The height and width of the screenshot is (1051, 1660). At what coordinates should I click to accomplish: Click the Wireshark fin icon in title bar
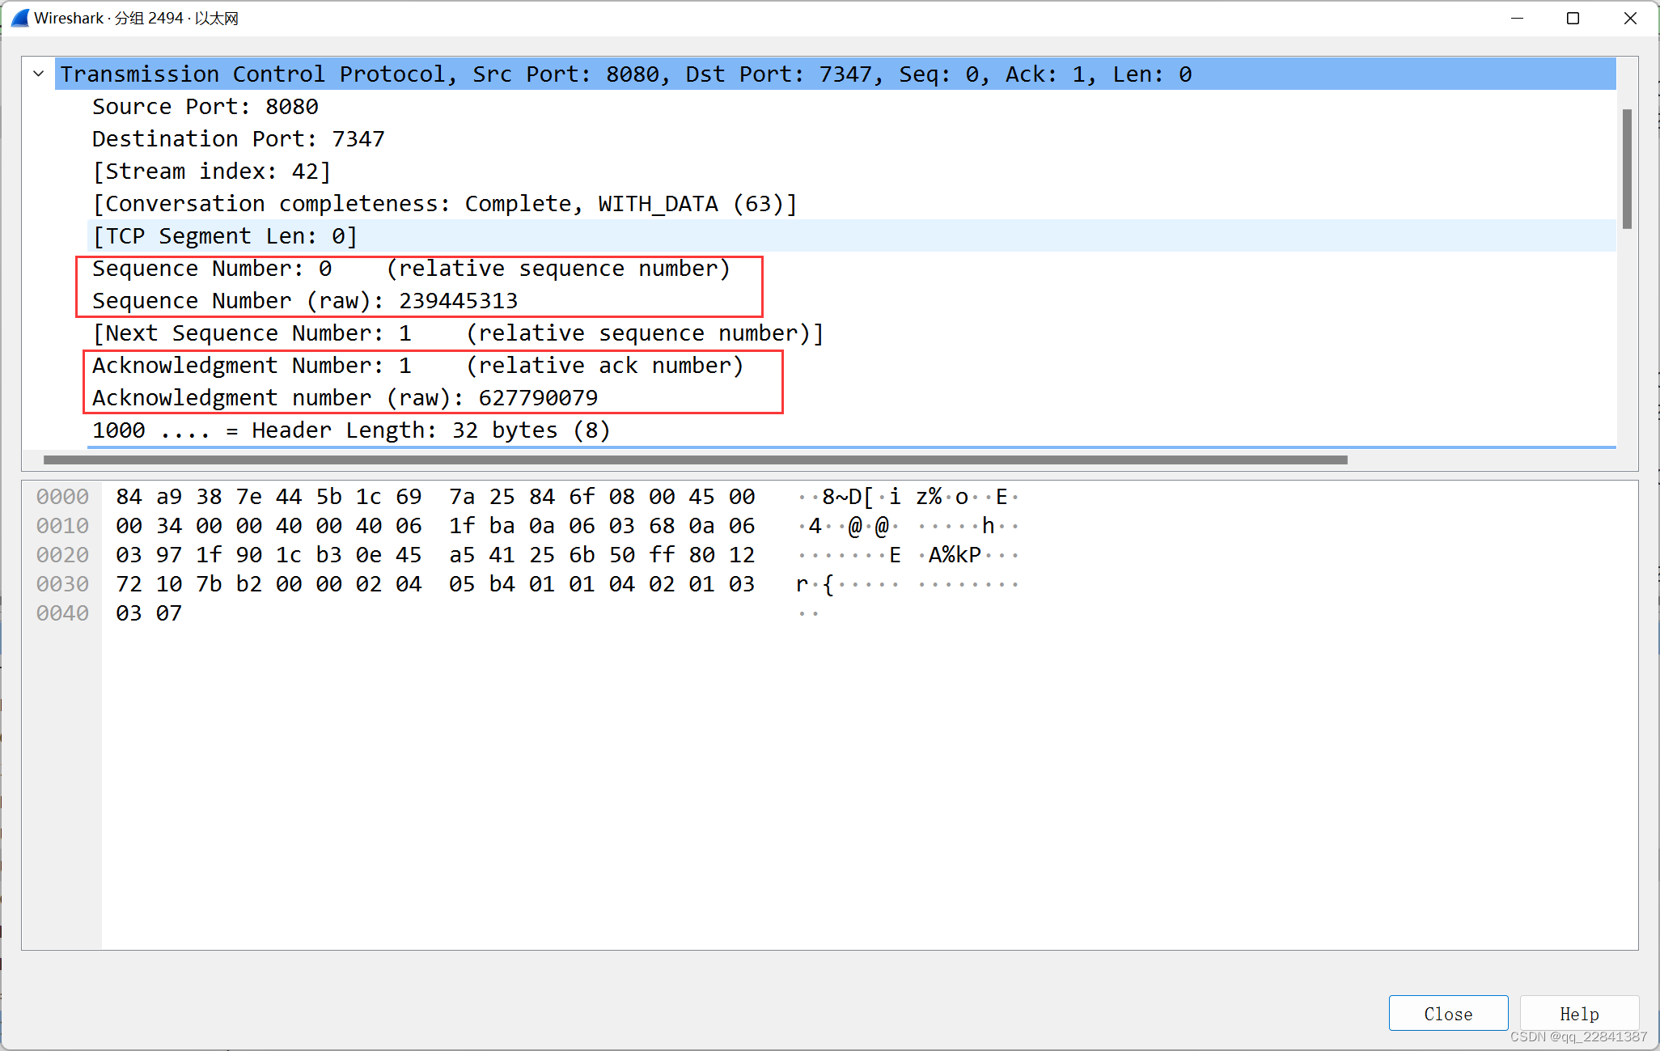click(x=19, y=18)
